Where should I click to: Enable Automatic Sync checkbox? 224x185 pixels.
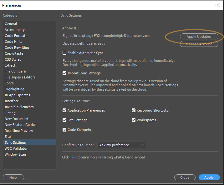tap(65, 53)
